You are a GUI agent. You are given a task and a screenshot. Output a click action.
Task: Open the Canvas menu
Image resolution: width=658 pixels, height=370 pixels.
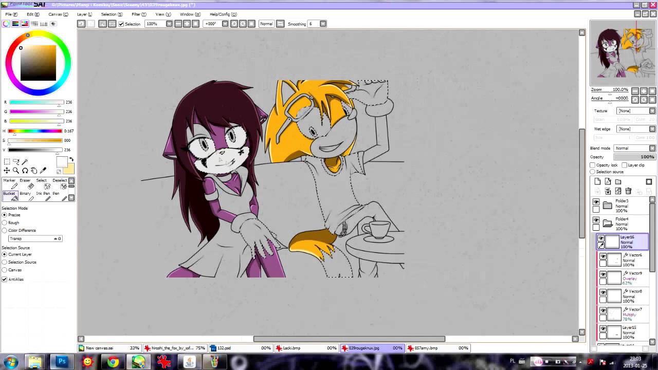pos(58,14)
